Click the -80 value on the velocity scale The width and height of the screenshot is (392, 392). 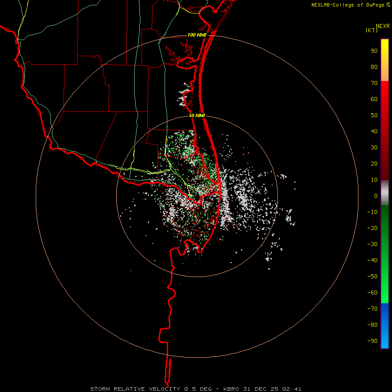click(372, 325)
